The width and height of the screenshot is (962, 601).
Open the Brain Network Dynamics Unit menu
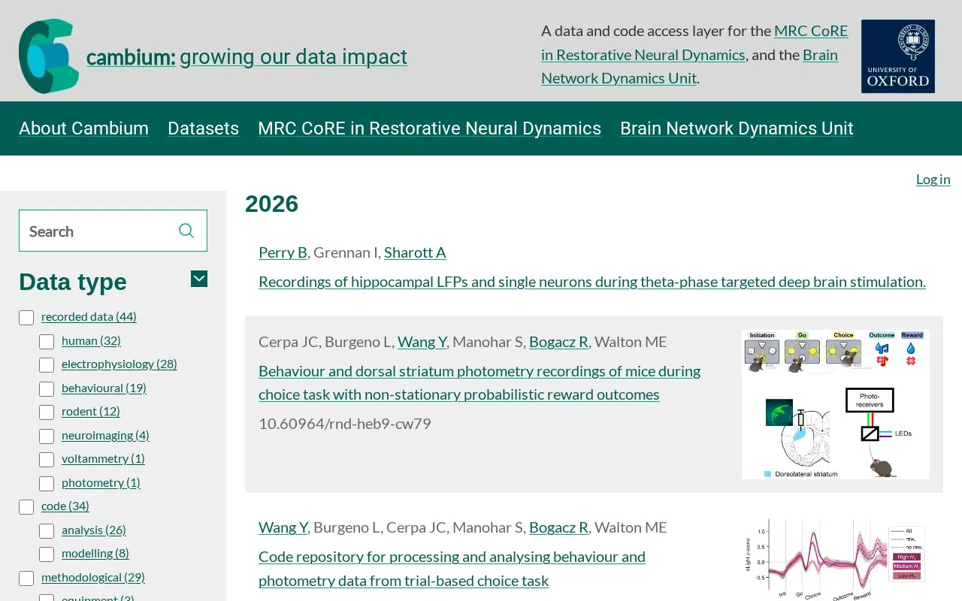point(737,128)
